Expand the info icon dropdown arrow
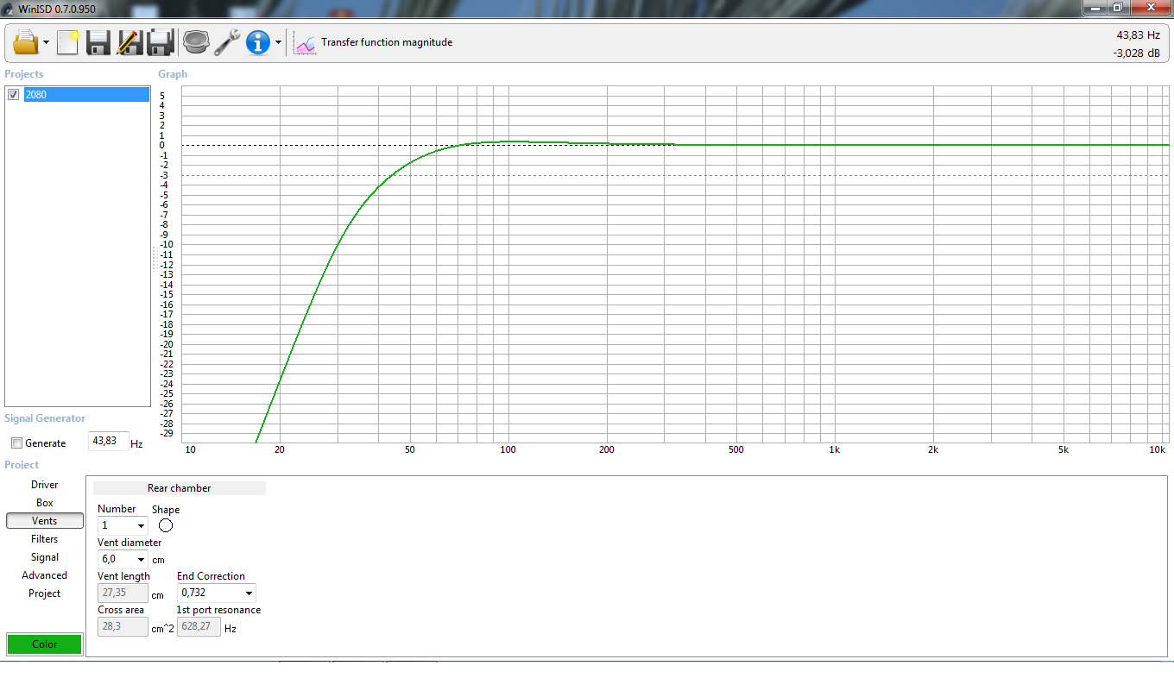The width and height of the screenshot is (1174, 678). (x=278, y=42)
